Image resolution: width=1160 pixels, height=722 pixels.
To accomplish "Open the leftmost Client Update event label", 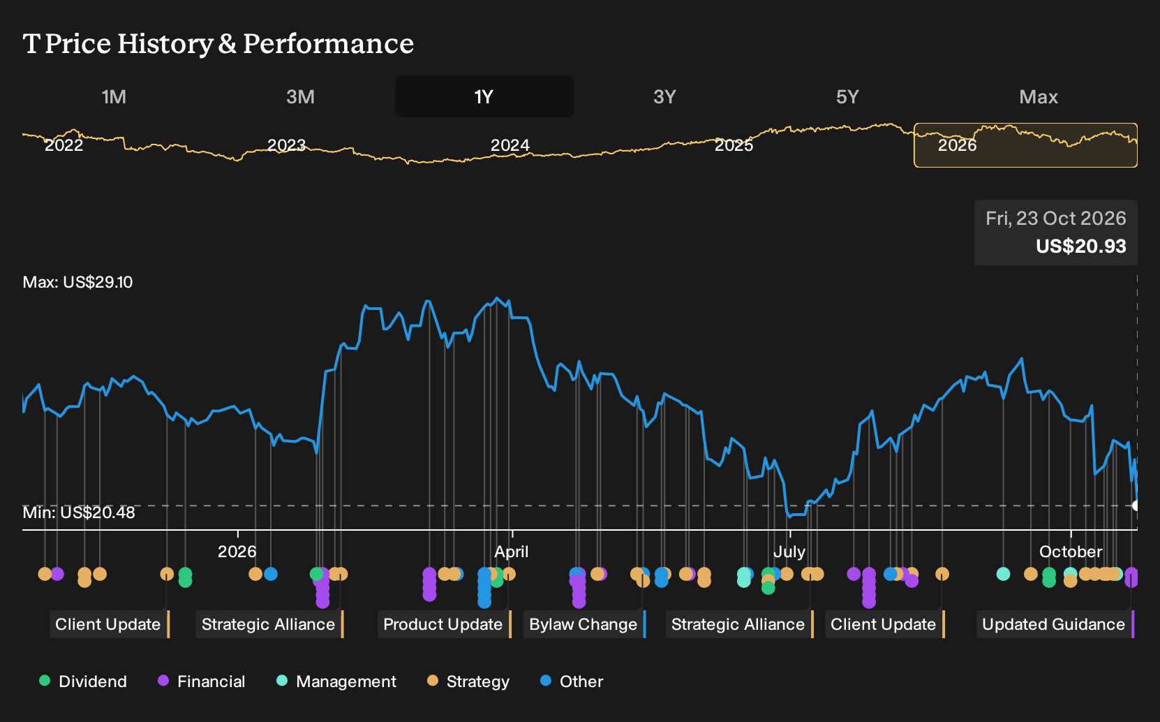I will coord(110,624).
